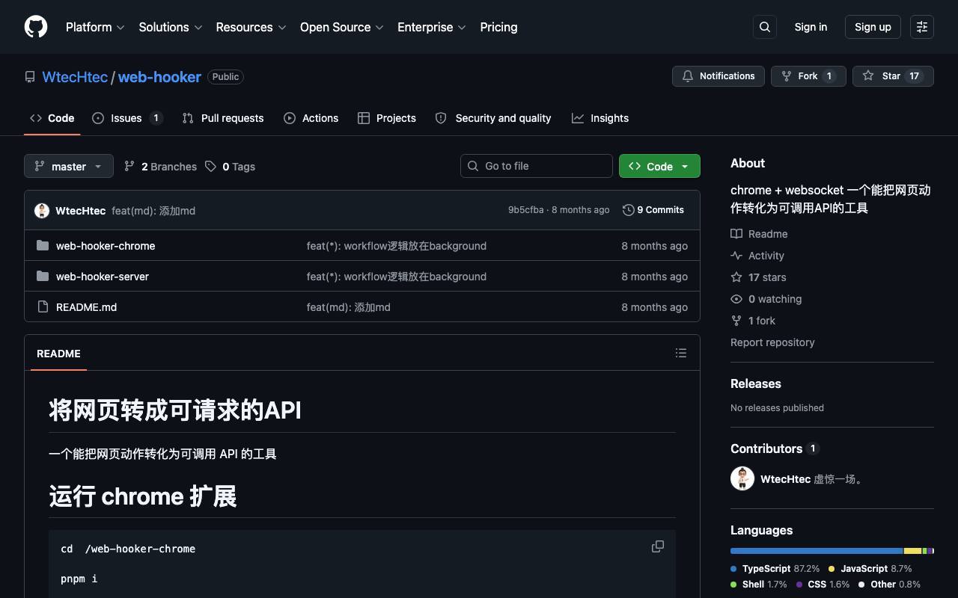Copy the code block with the copy icon
This screenshot has width=958, height=598.
tap(658, 546)
